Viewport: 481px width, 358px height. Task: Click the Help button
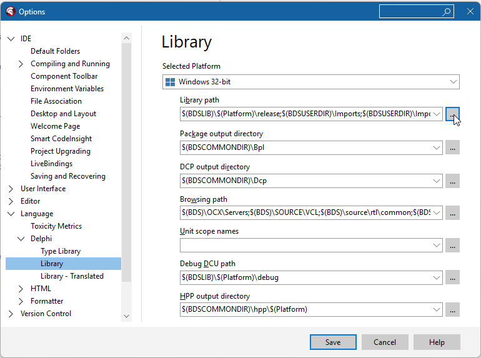[437, 342]
